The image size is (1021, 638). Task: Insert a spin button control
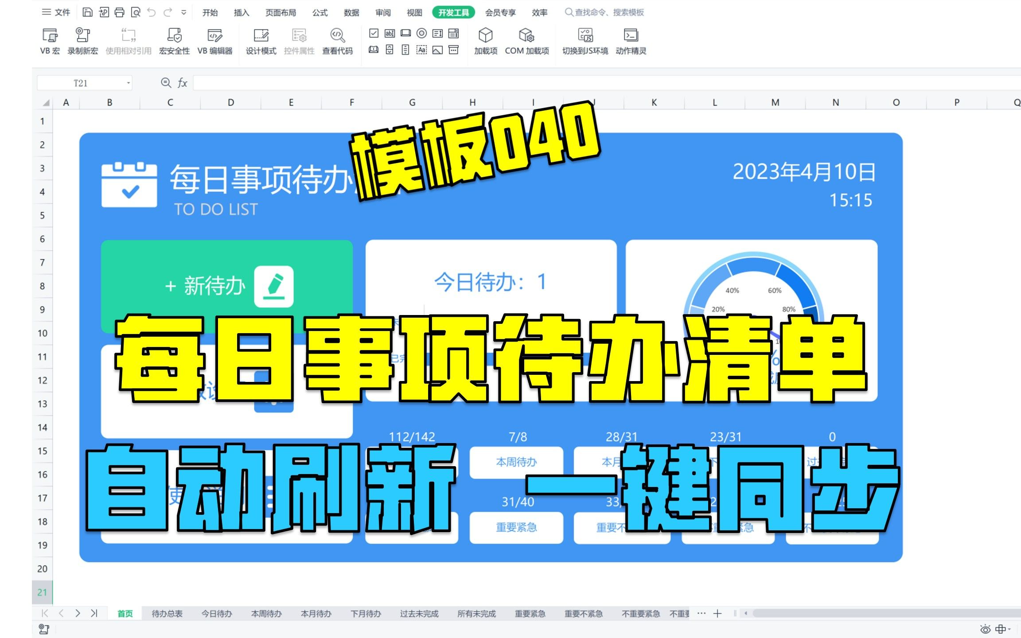390,50
